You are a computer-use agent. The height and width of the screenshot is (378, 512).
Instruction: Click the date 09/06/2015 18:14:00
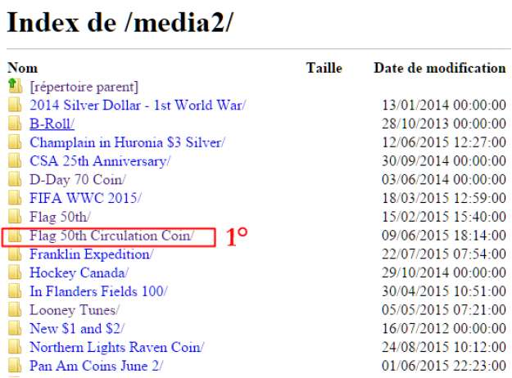(x=444, y=235)
